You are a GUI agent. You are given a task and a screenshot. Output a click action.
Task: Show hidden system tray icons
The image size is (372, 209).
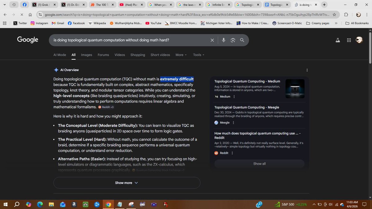pos(314,204)
